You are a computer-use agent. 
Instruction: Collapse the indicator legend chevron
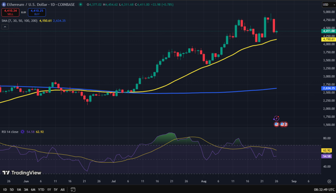(5, 27)
